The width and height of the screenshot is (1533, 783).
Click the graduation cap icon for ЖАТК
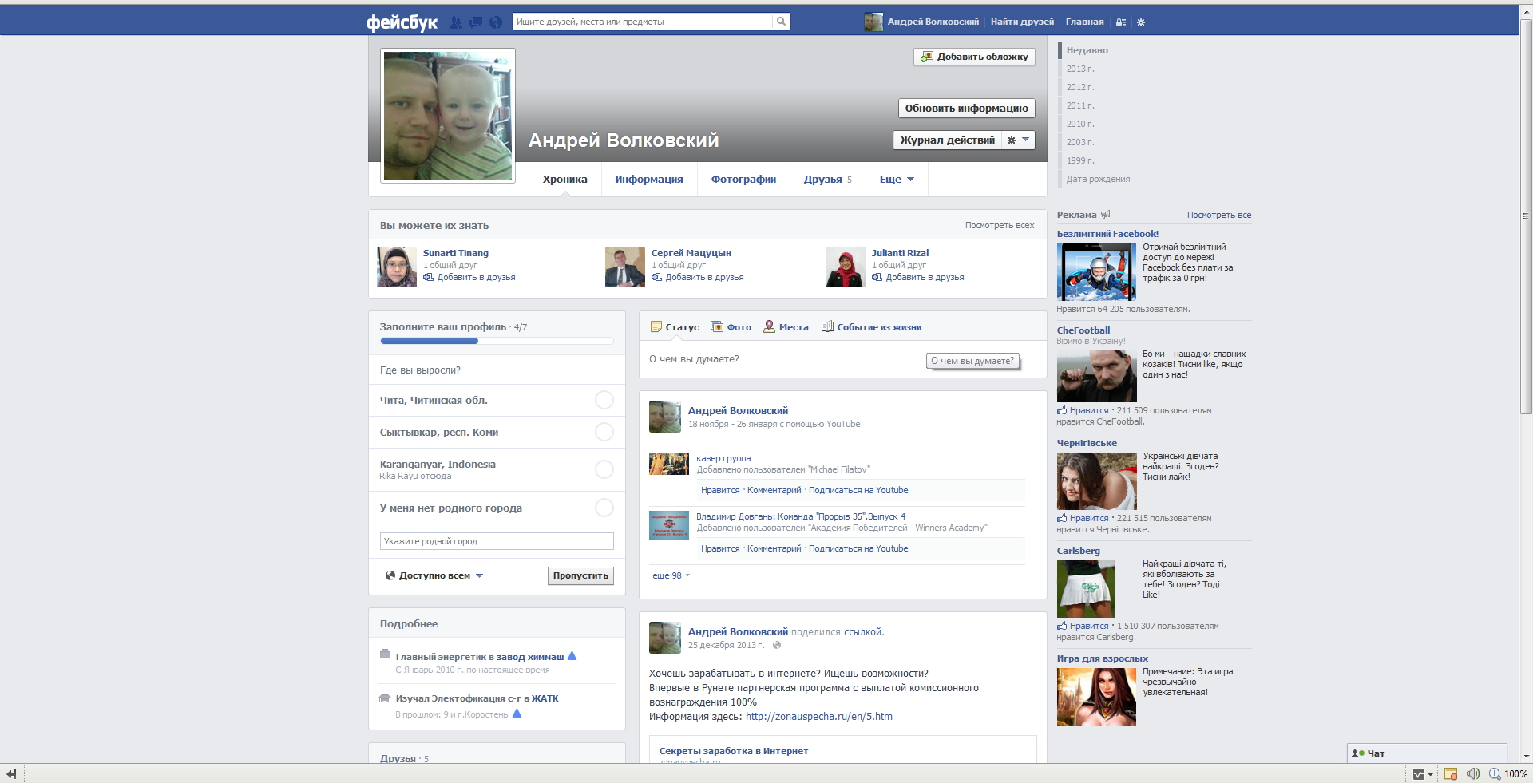[385, 698]
